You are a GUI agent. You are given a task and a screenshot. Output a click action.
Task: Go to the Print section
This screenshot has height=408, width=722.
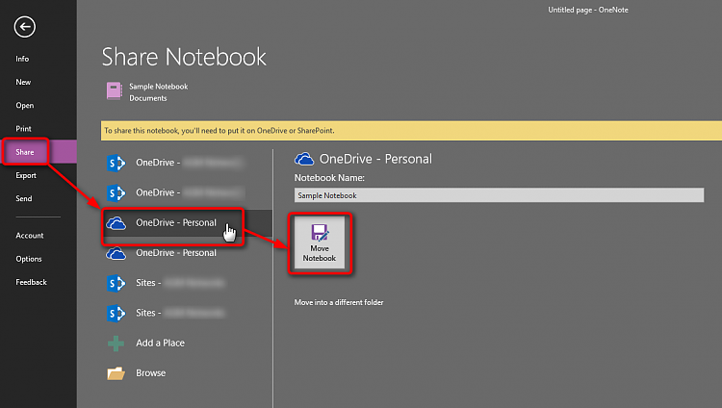pos(23,129)
